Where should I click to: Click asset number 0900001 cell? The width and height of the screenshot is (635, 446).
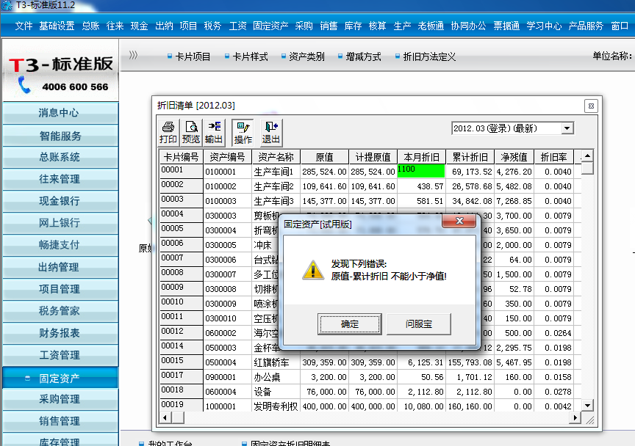227,377
